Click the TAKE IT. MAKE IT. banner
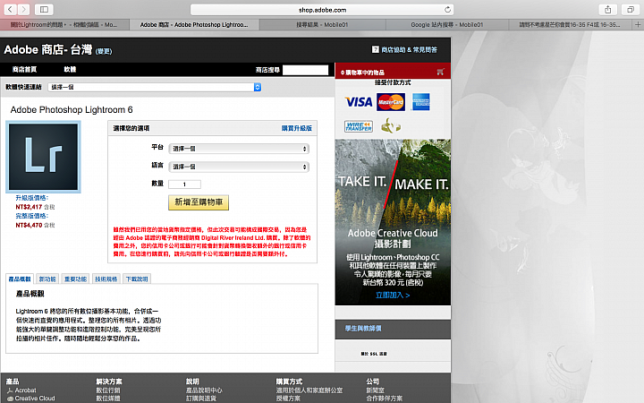Screen dimensions: 644x403 393,222
